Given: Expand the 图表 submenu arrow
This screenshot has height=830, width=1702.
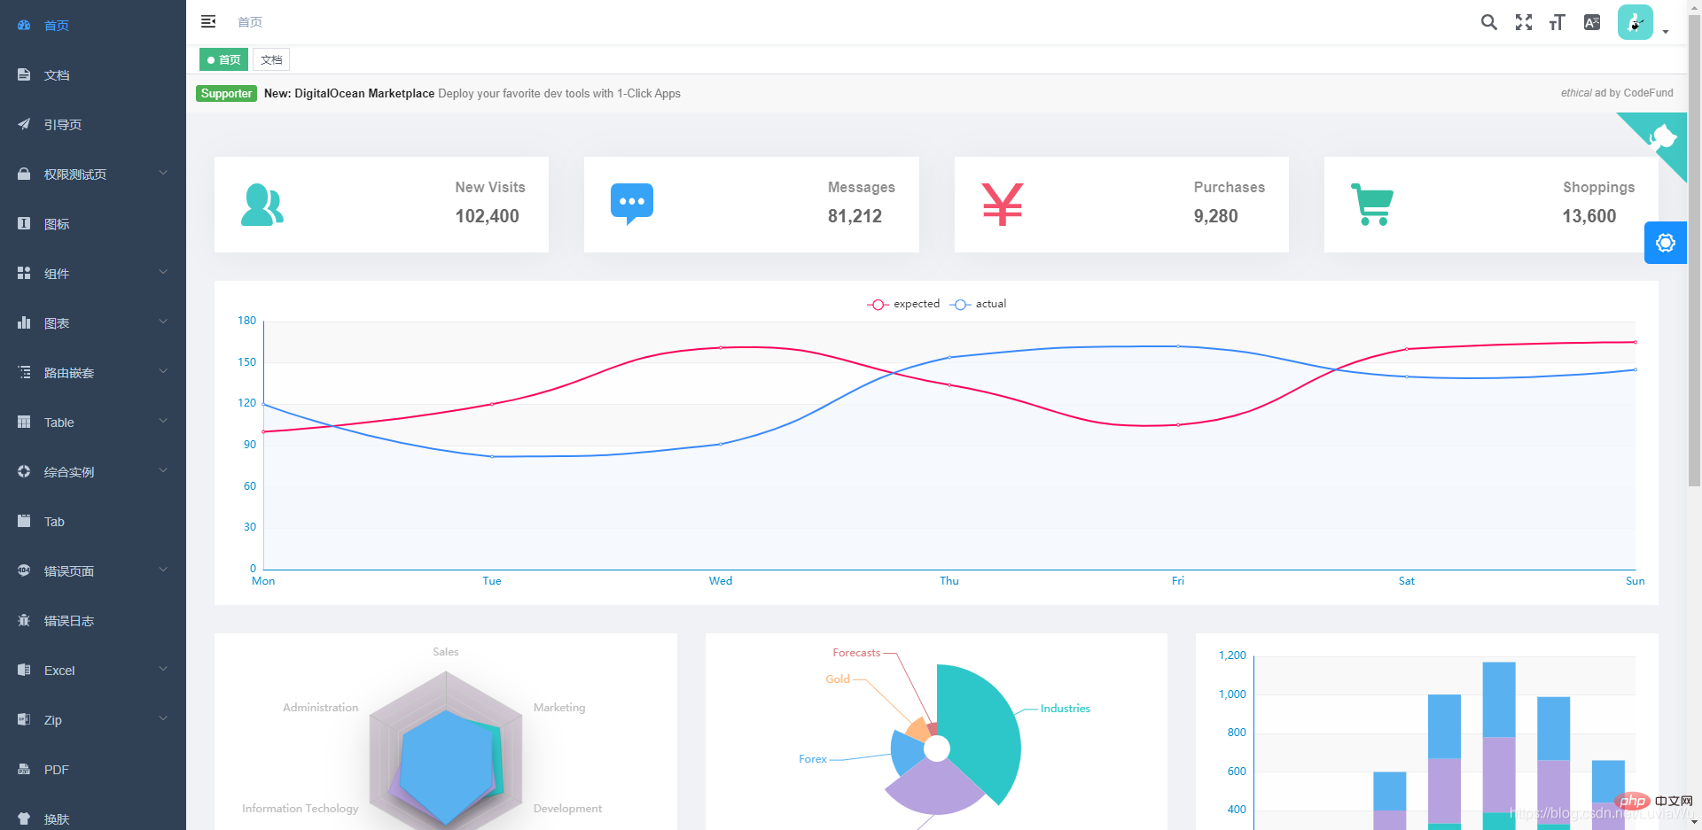Looking at the screenshot, I should 163,322.
